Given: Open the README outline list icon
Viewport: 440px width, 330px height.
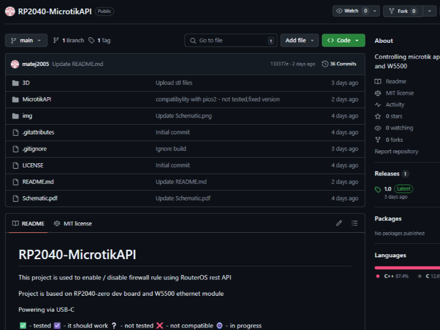Looking at the screenshot, I should click(x=354, y=223).
